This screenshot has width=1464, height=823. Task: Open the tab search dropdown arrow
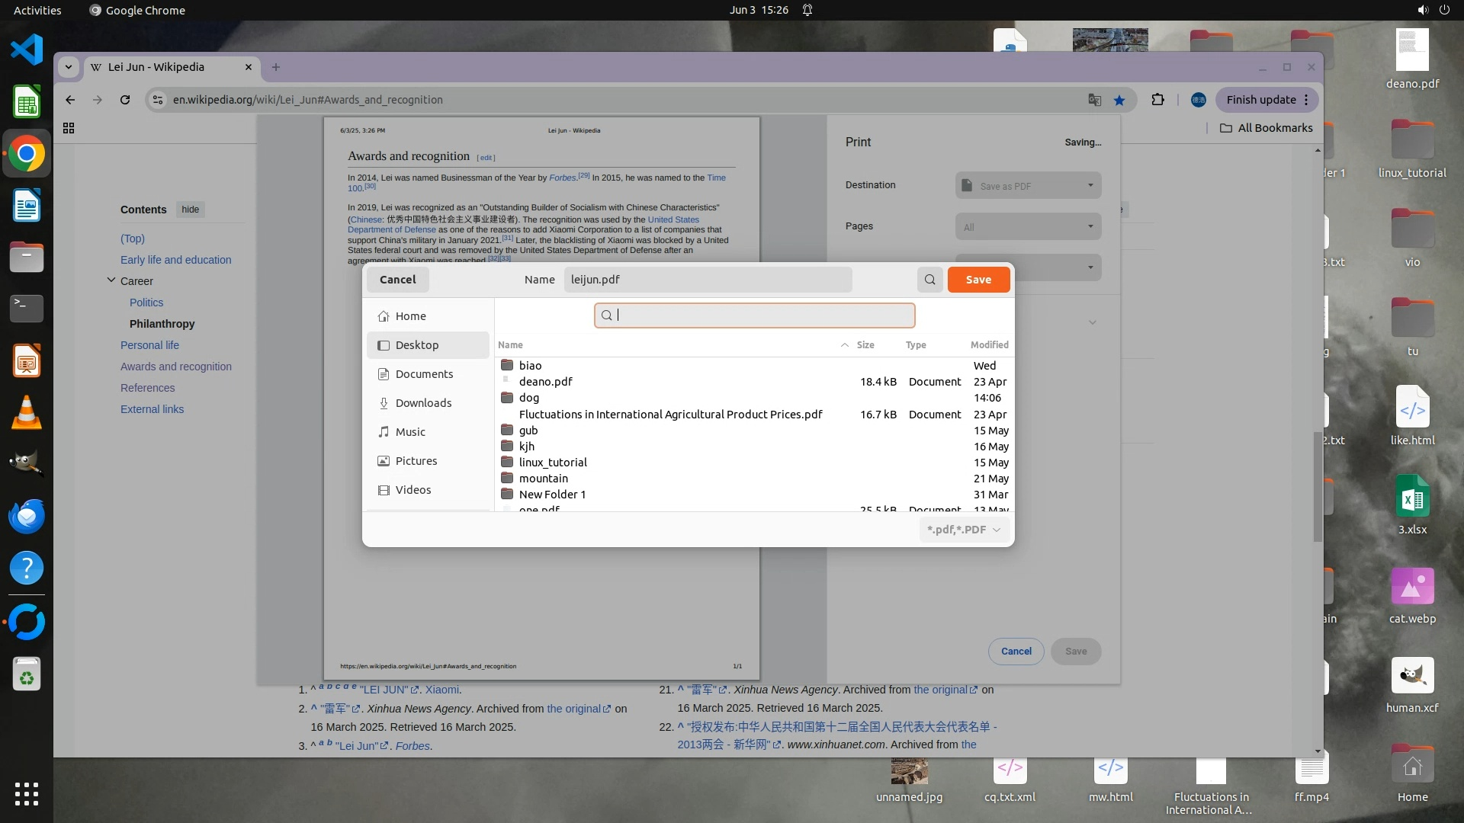pos(69,67)
